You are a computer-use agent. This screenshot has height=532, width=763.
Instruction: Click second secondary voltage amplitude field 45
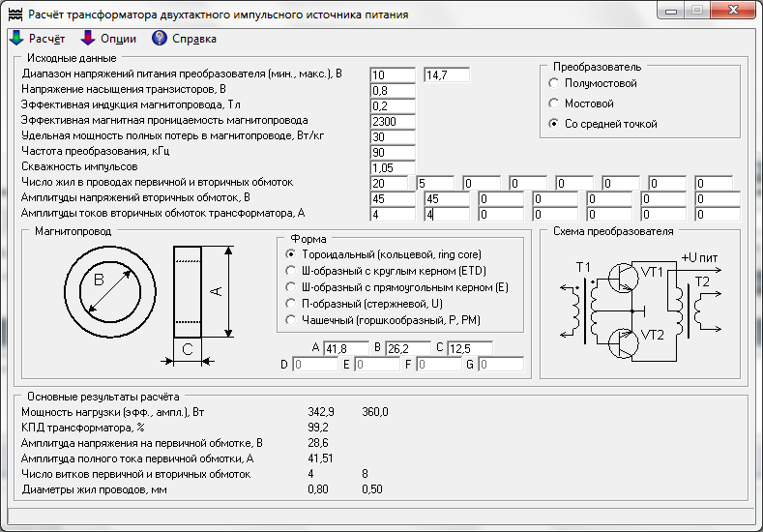[x=447, y=198]
